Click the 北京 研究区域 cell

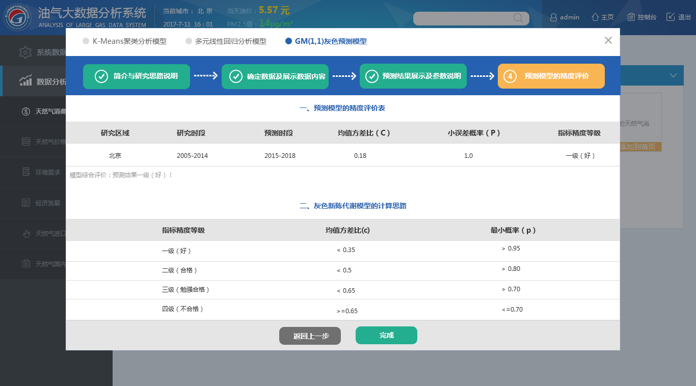(x=115, y=156)
